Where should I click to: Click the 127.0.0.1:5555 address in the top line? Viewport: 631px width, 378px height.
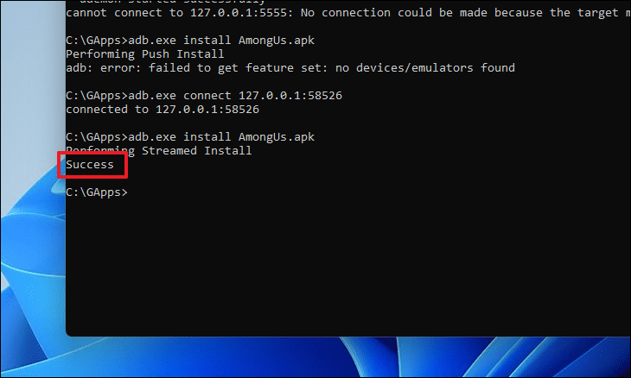pos(240,13)
